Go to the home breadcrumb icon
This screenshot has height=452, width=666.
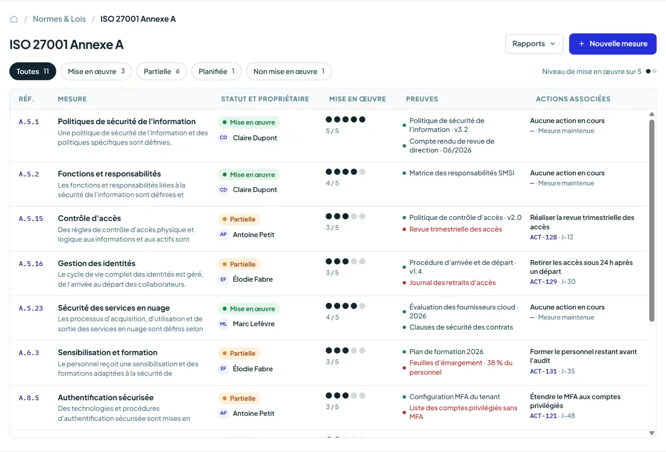14,19
